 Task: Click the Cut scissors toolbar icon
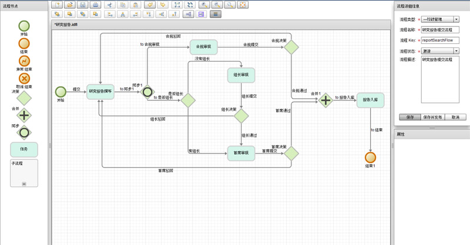109,5
